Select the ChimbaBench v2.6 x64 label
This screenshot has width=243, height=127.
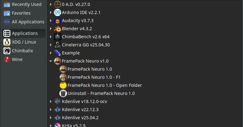pyautogui.click(x=86, y=37)
